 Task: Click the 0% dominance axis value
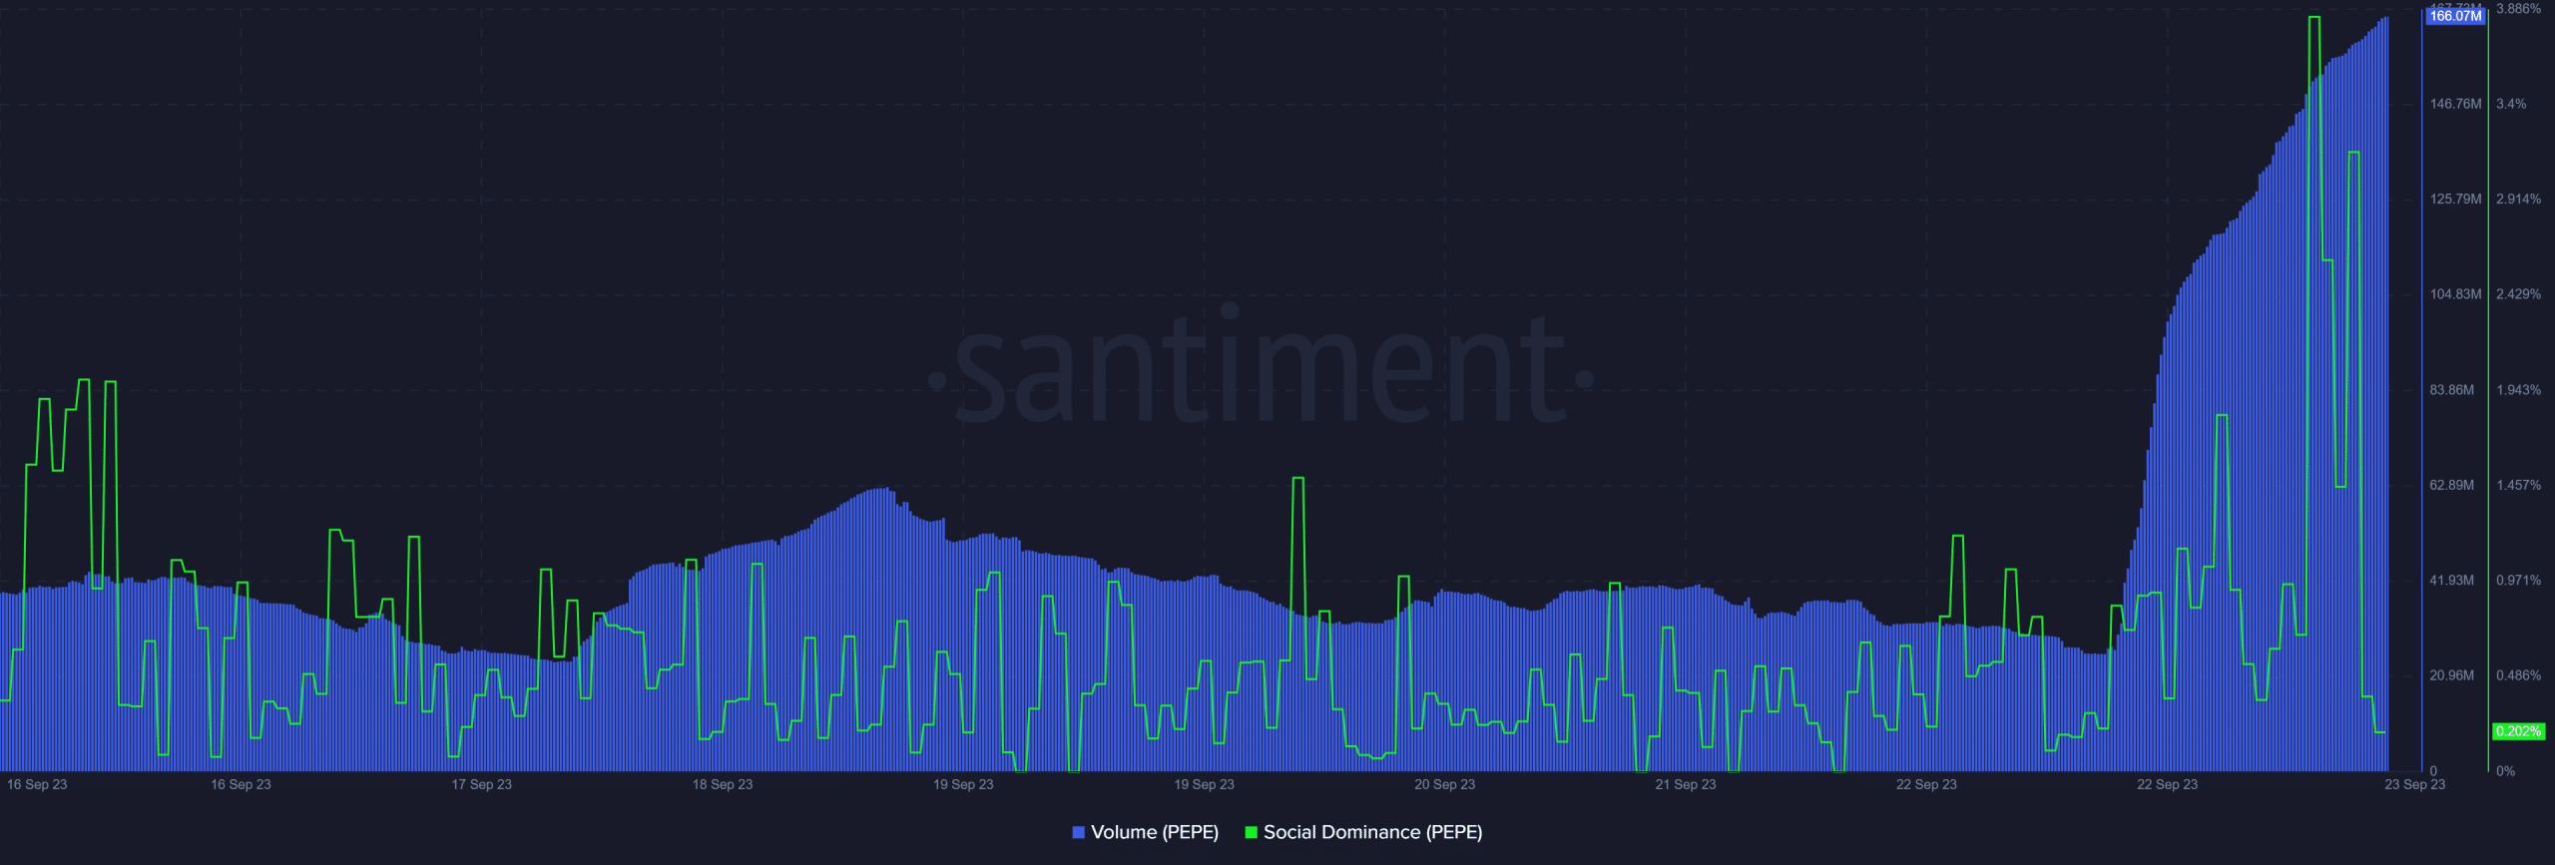click(x=2505, y=771)
